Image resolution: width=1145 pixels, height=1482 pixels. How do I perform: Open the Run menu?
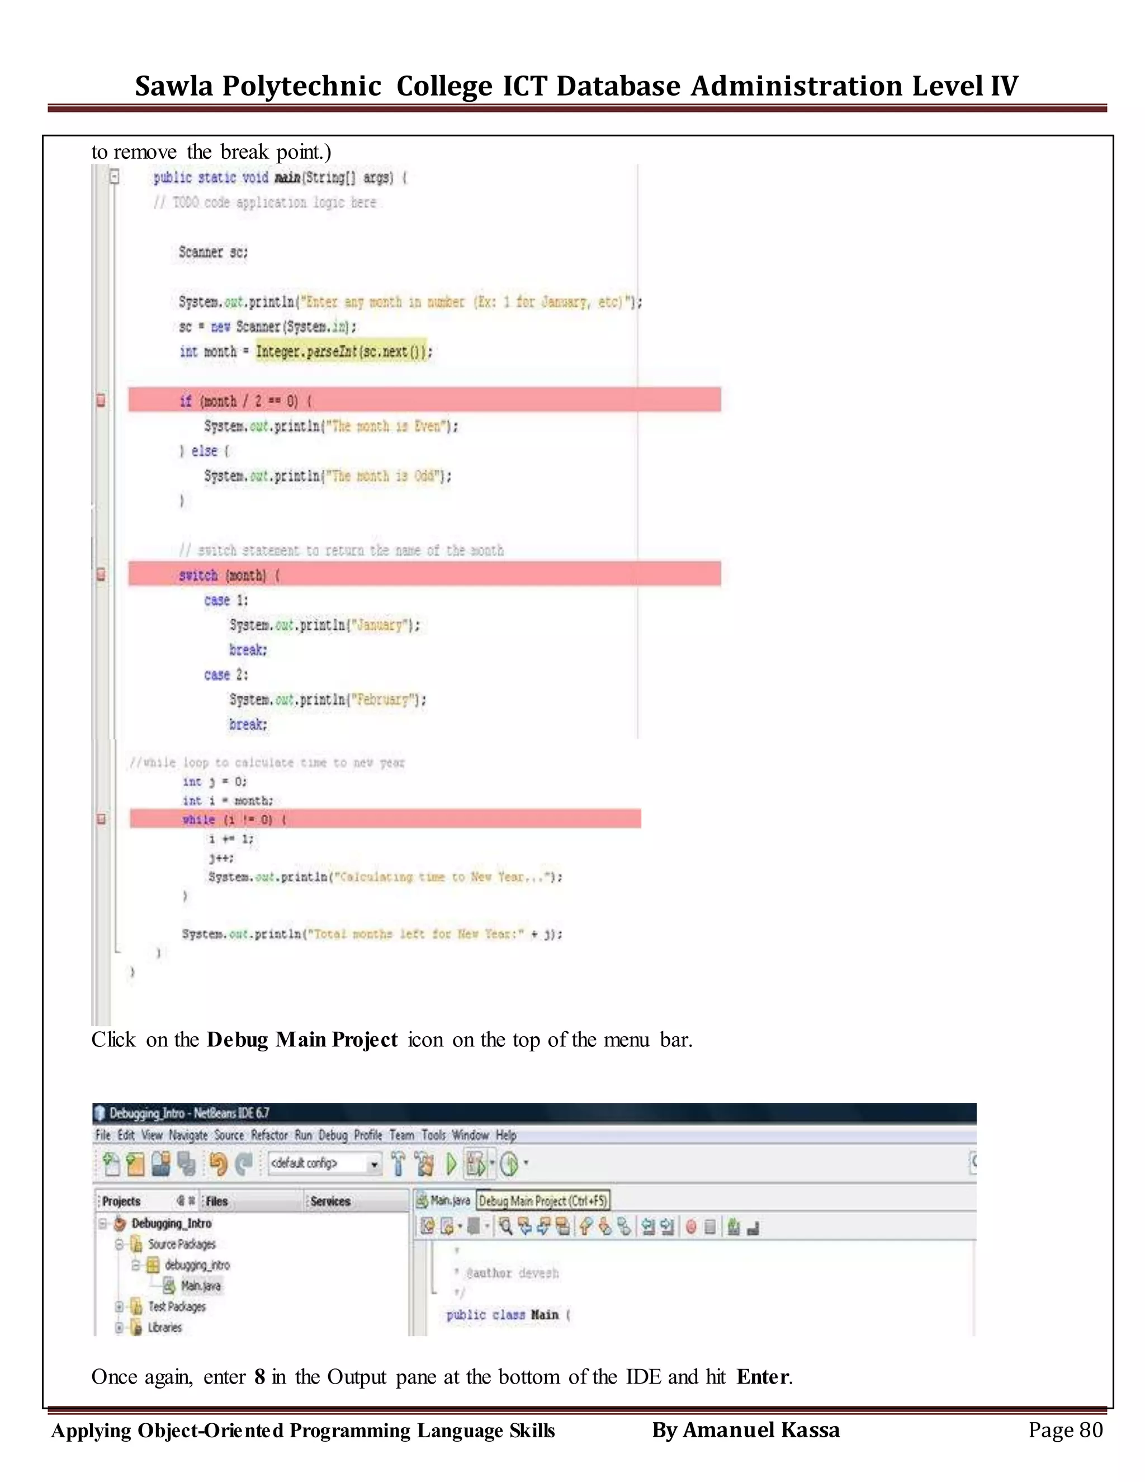tap(303, 1135)
